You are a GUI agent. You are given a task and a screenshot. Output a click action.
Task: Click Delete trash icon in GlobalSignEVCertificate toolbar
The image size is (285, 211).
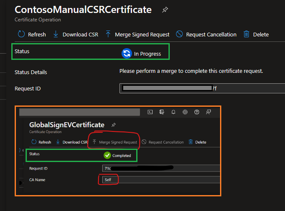(x=190, y=142)
